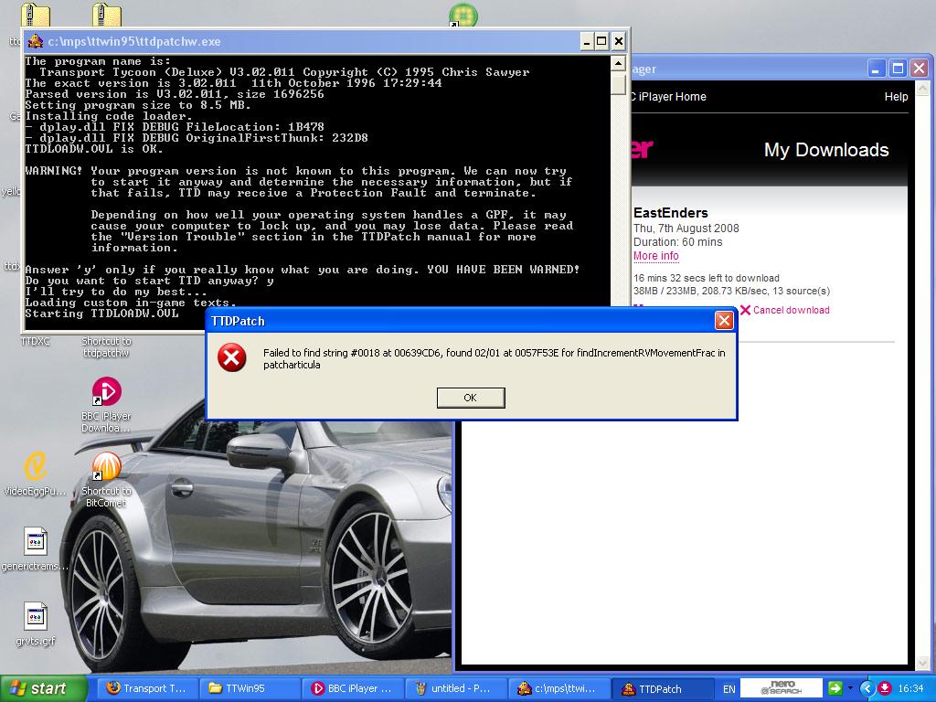The image size is (936, 702).
Task: Switch to the Transport T... Firefox taskbar item
Action: click(145, 688)
